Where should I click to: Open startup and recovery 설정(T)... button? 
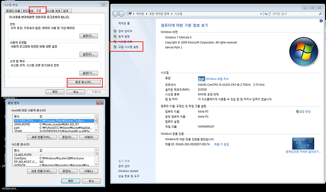[x=89, y=73]
